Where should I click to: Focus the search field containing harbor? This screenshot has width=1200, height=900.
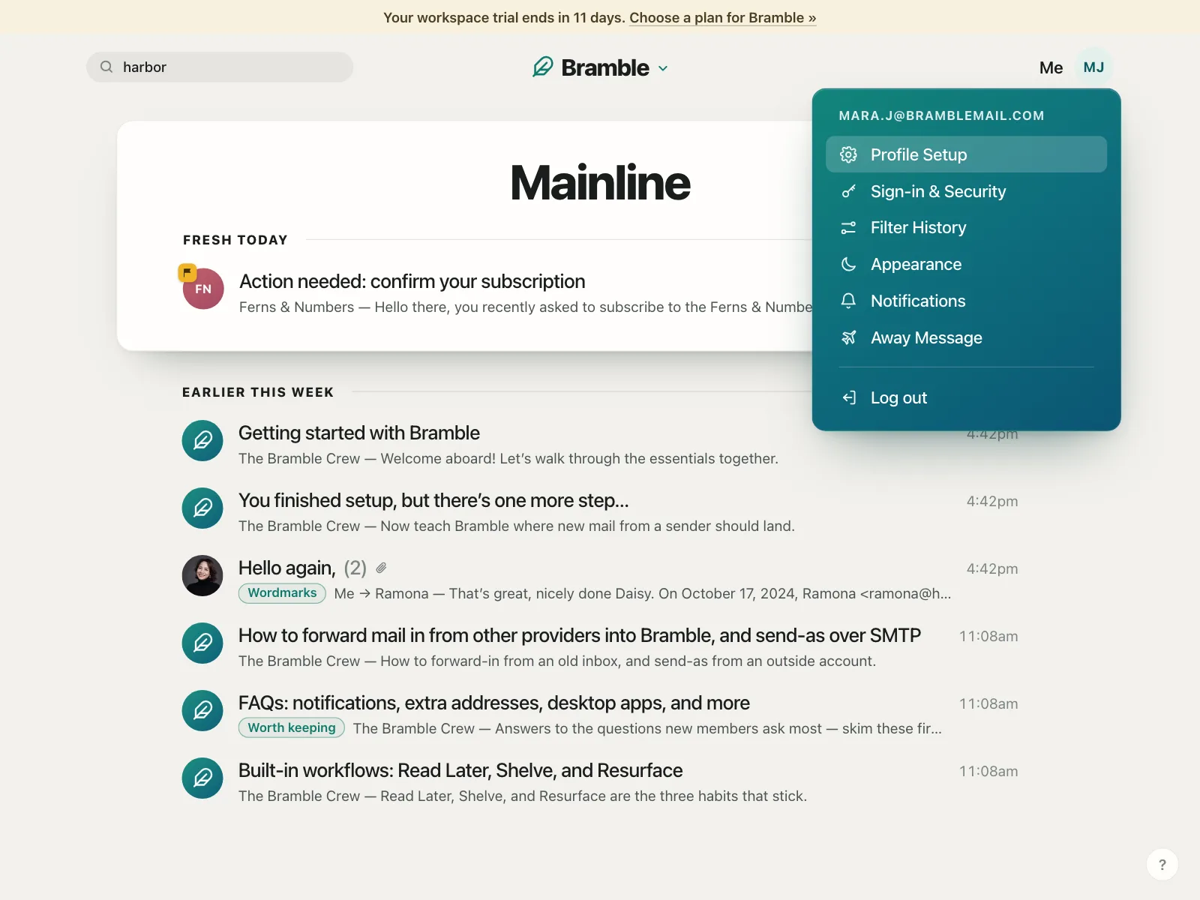[220, 67]
